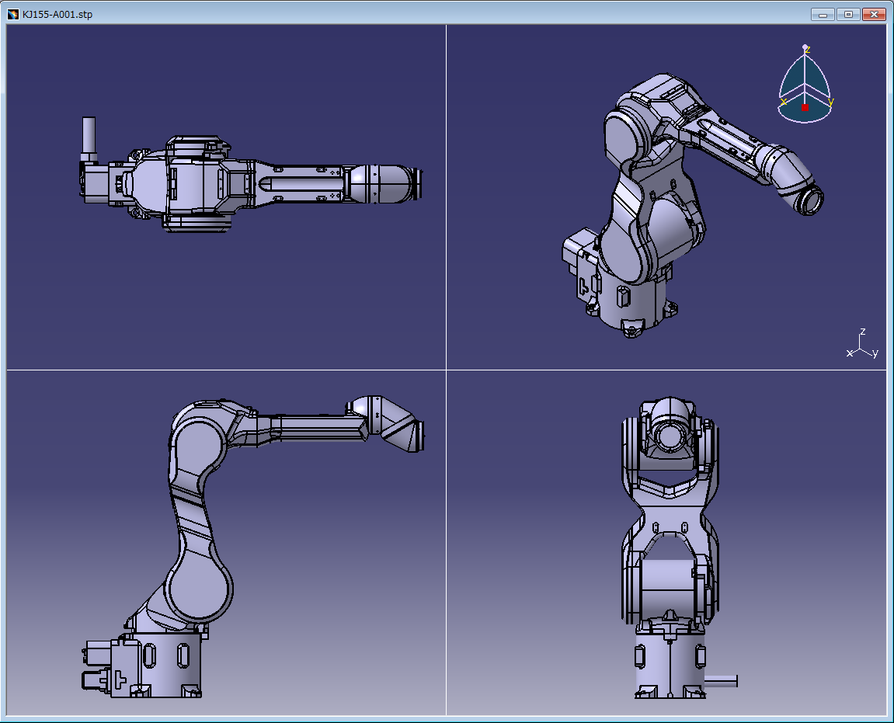Click the robot wrist flange in isometric view

click(810, 200)
